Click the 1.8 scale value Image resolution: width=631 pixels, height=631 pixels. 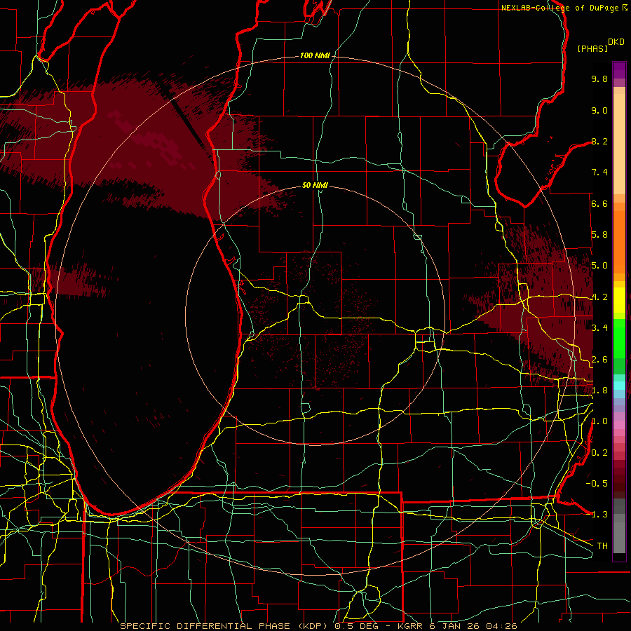pyautogui.click(x=599, y=391)
